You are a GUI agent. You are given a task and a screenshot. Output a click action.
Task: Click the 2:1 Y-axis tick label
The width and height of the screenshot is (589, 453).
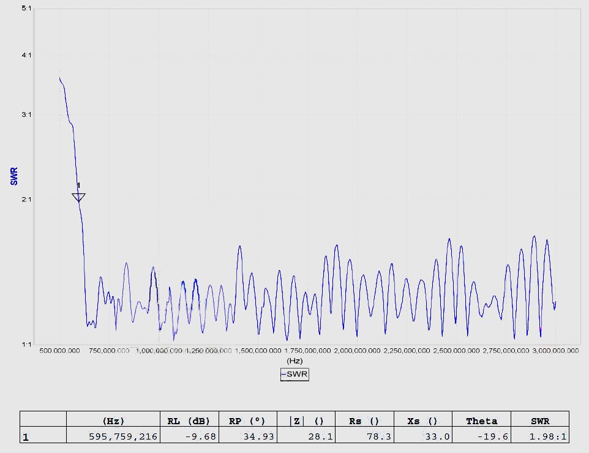[26, 200]
